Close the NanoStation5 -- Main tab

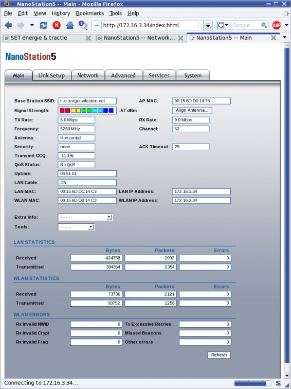click(274, 38)
